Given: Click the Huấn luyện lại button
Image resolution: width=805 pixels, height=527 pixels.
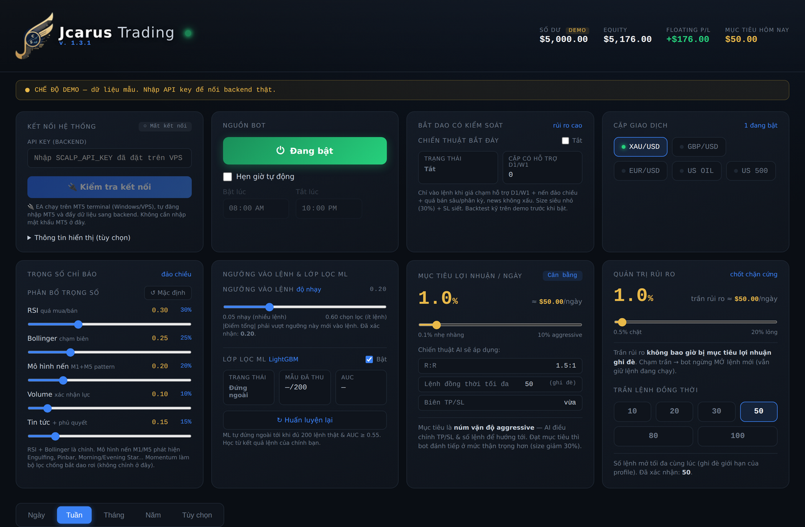Looking at the screenshot, I should 305,420.
